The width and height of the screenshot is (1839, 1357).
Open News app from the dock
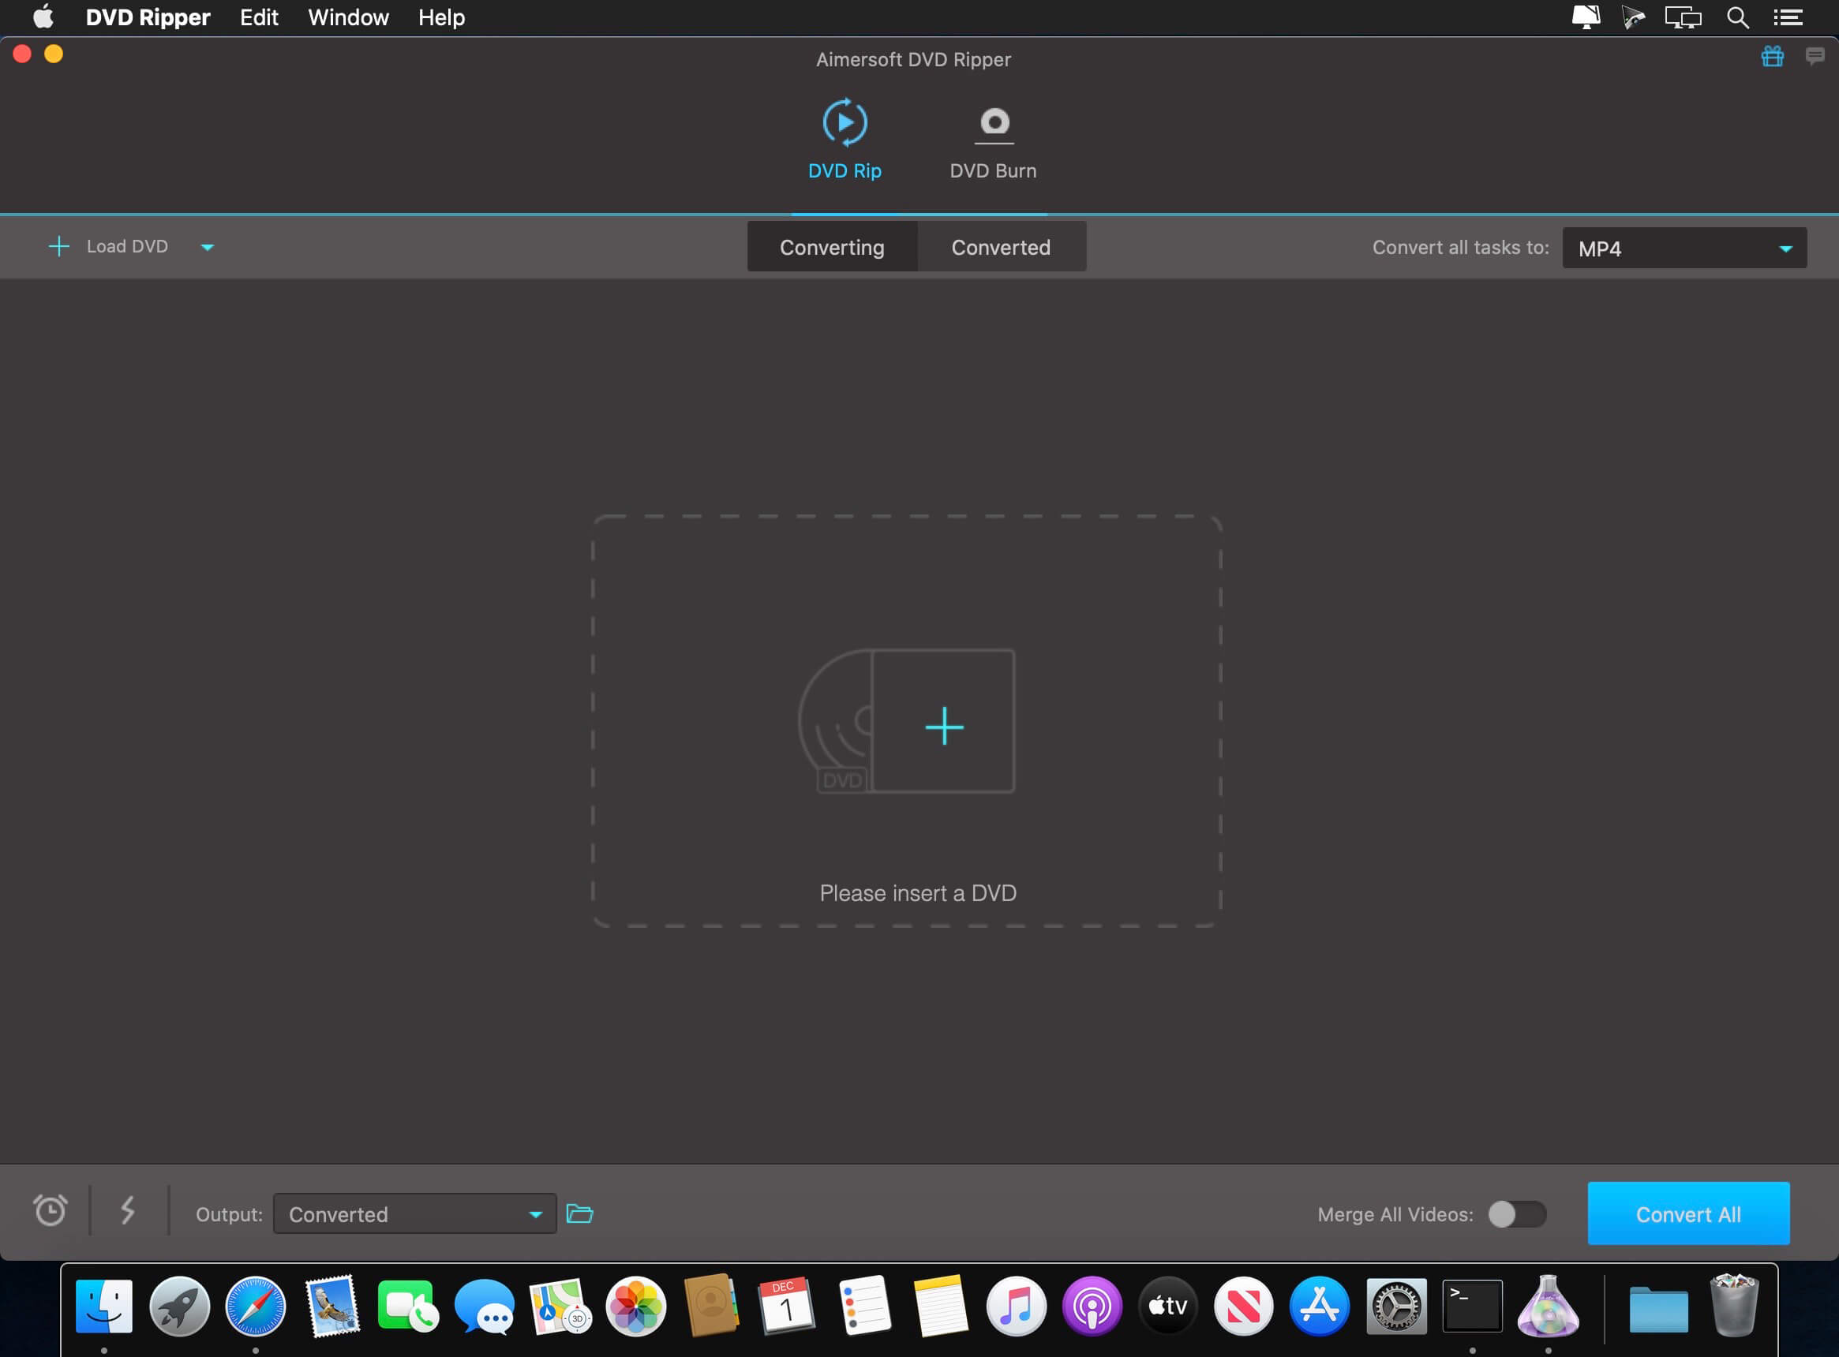[1244, 1306]
